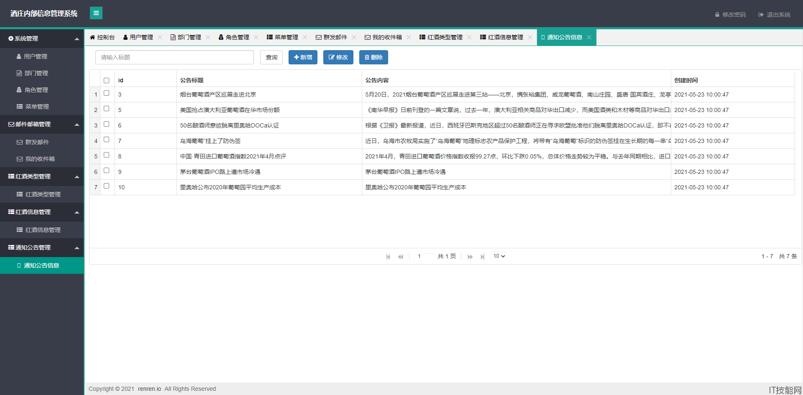
Task: Check the row with id 8
Action: coord(107,155)
